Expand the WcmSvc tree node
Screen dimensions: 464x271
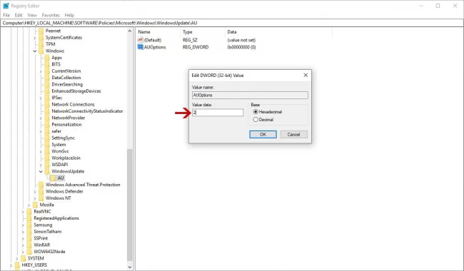coord(41,151)
